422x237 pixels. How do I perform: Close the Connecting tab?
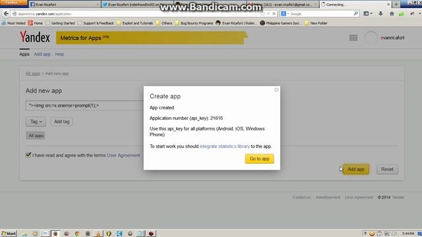pos(388,5)
